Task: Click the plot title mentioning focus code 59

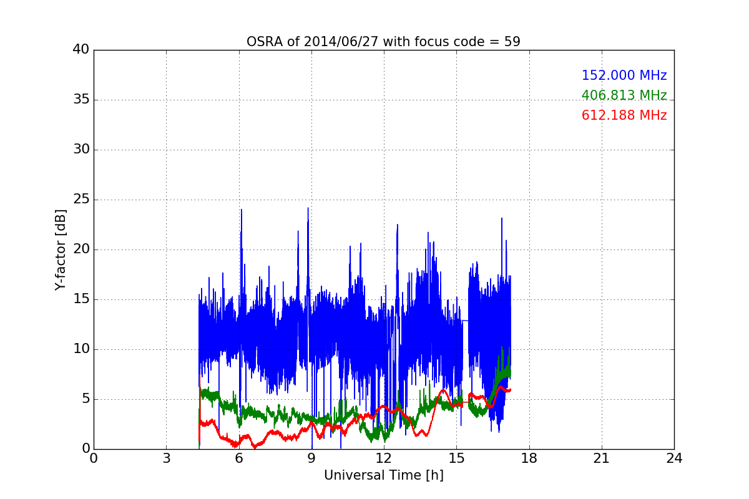Action: coord(383,42)
